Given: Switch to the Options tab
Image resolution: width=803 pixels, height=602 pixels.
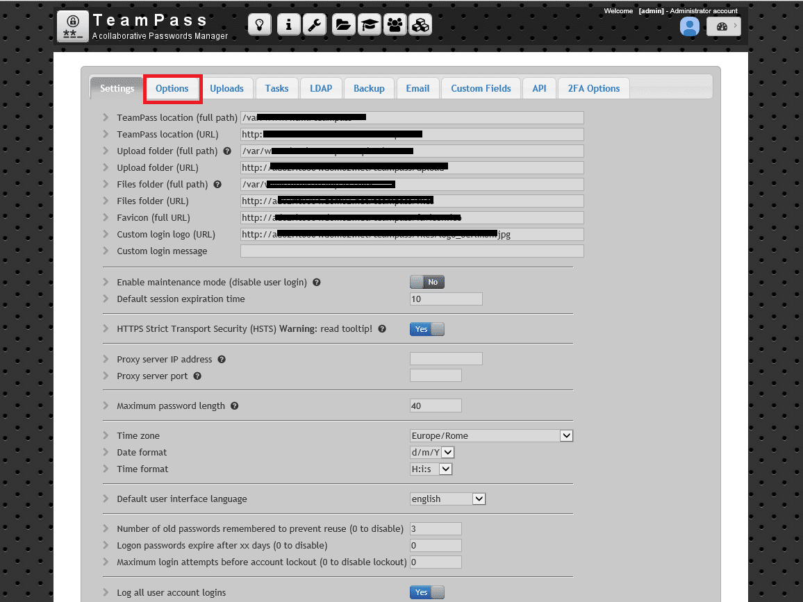Looking at the screenshot, I should click(x=172, y=88).
